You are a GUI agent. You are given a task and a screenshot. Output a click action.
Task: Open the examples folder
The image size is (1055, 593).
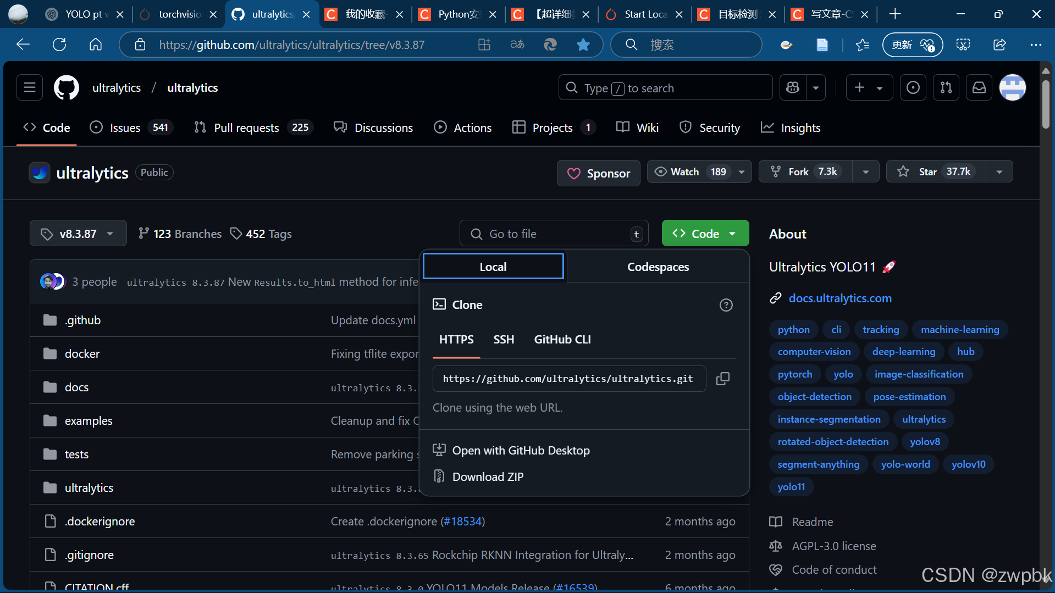click(89, 420)
